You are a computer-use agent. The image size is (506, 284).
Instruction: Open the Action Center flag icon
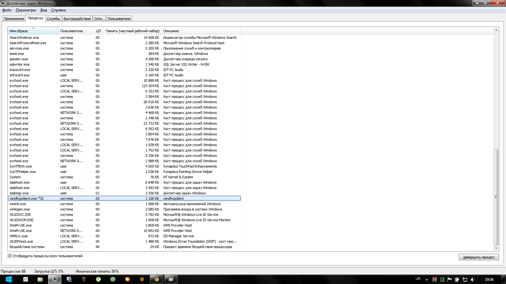coord(449,279)
